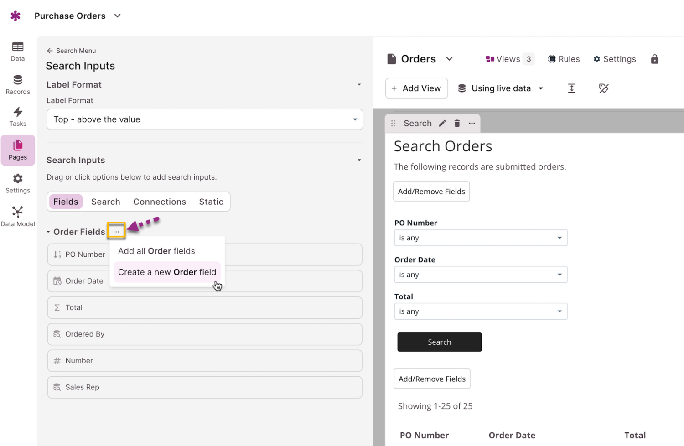Open the Order Fields ellipsis menu

(116, 232)
